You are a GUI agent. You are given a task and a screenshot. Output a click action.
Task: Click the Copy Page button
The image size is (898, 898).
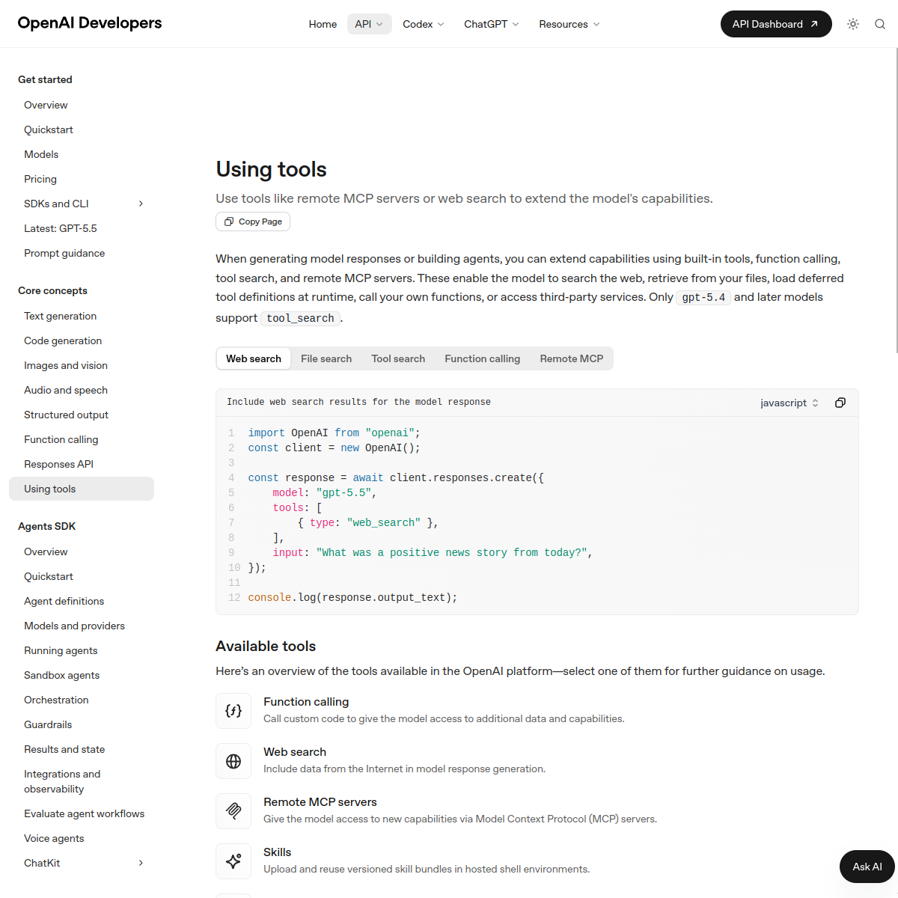[253, 222]
